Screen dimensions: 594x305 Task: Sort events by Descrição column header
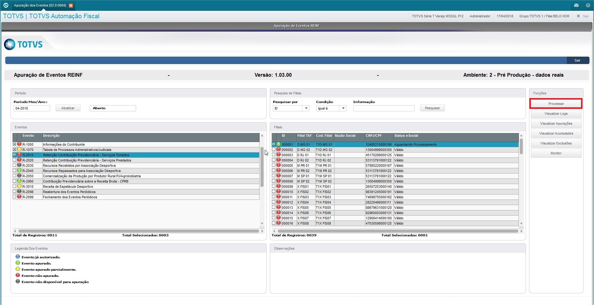click(151, 137)
